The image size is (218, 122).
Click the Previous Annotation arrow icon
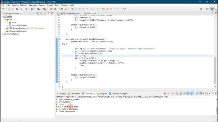pyautogui.click(x=98, y=9)
